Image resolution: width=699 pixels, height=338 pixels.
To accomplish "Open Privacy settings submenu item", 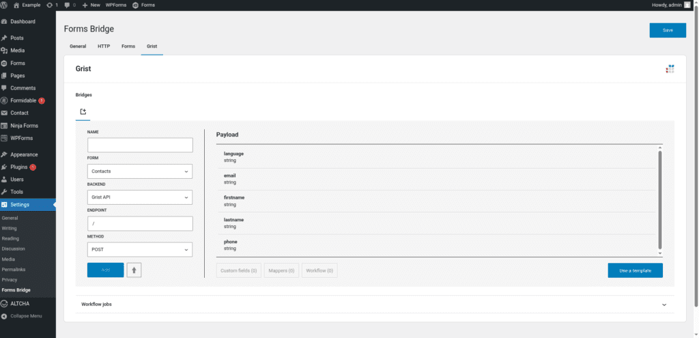I will [x=10, y=279].
